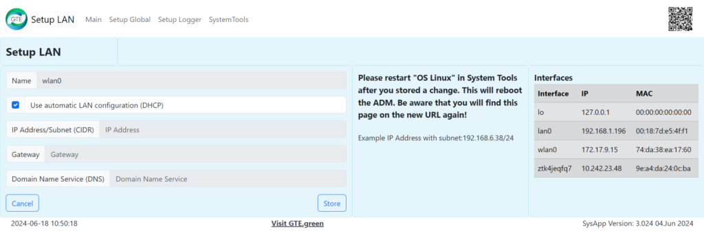Click the Domain Name Service input field
The width and height of the screenshot is (704, 249).
click(228, 178)
